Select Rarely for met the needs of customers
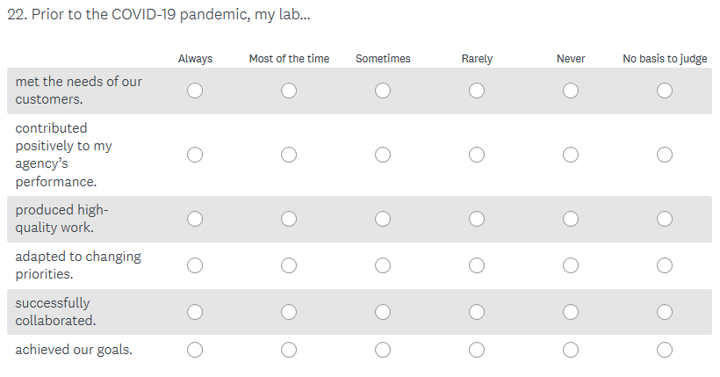The height and width of the screenshot is (377, 720). pos(477,91)
